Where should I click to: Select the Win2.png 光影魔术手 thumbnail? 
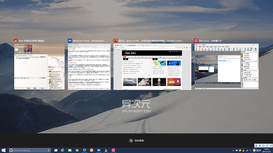point(226,66)
